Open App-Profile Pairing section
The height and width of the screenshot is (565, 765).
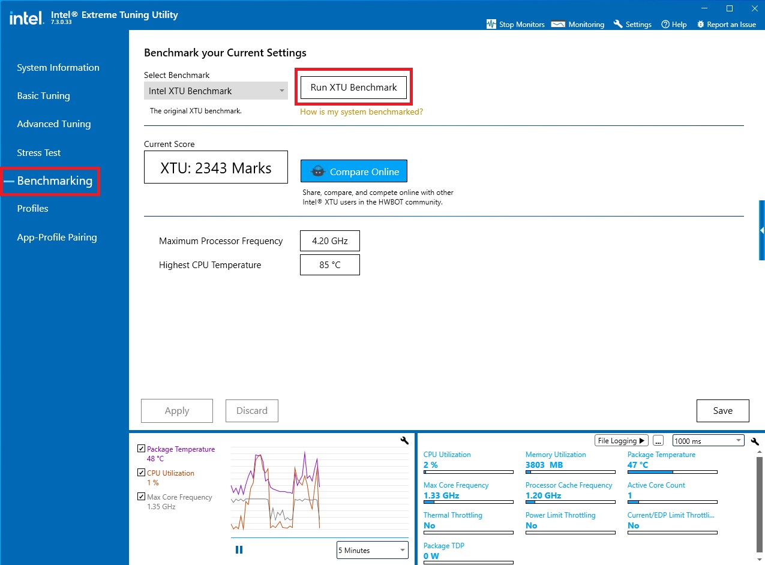pos(57,238)
